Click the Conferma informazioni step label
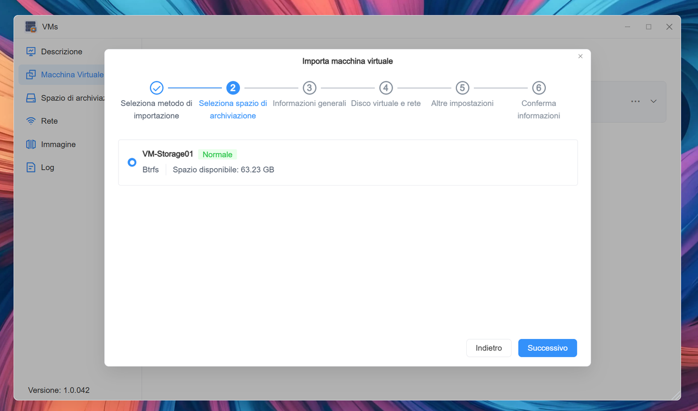This screenshot has width=698, height=411. coord(539,109)
